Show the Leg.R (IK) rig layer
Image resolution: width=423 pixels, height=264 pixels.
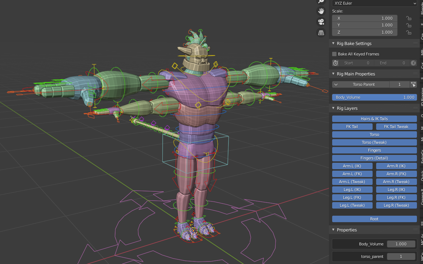[396, 189]
